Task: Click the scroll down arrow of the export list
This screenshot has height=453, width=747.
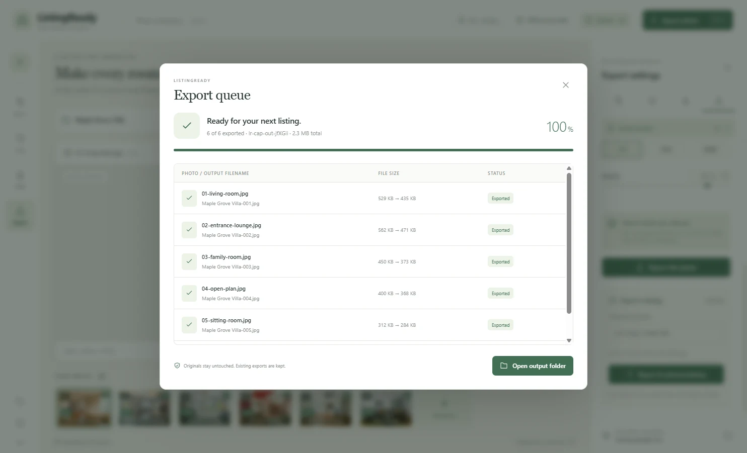Action: click(x=569, y=340)
